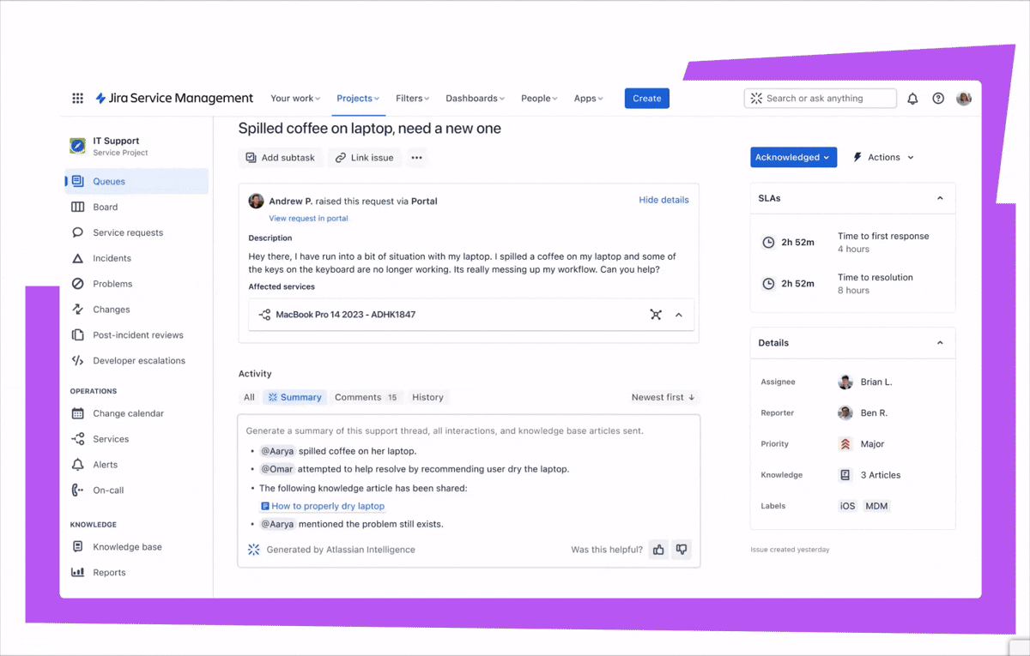Click the iOS label
This screenshot has width=1030, height=656.
click(x=847, y=506)
